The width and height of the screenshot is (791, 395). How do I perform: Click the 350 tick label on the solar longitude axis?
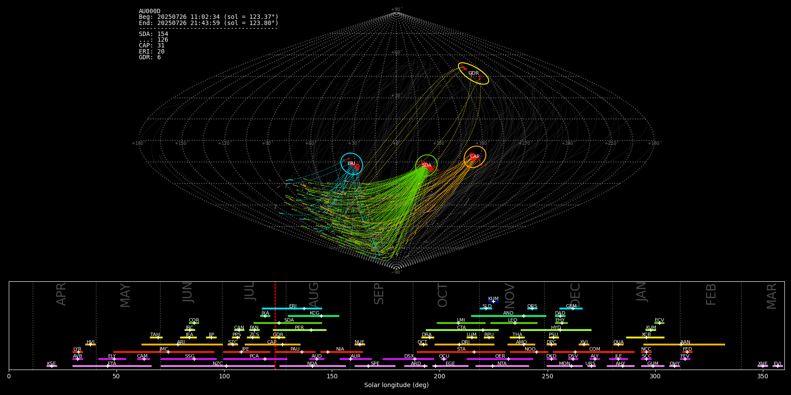click(x=762, y=377)
